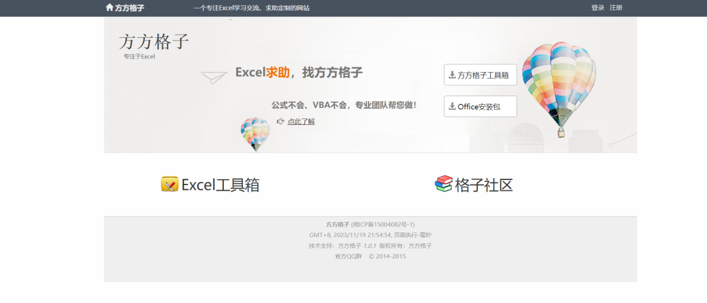This screenshot has height=303, width=707.
Task: Click the 版权所有：方方格子 footer text
Action: tap(405, 245)
